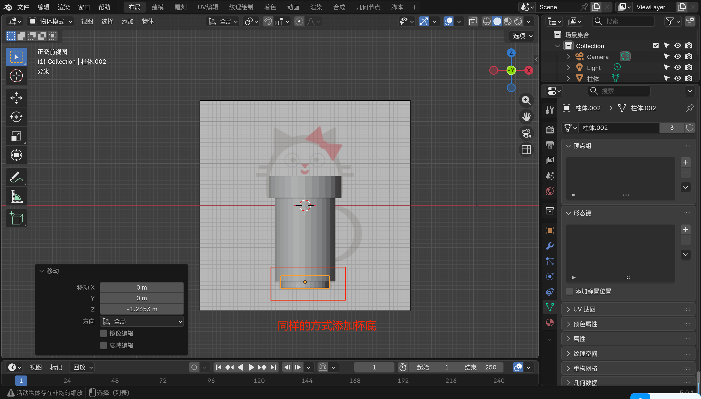This screenshot has width=701, height=399.
Task: Open the 编辑 menu
Action: [x=43, y=7]
